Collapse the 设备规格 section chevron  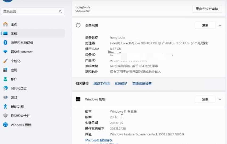(x=220, y=25)
